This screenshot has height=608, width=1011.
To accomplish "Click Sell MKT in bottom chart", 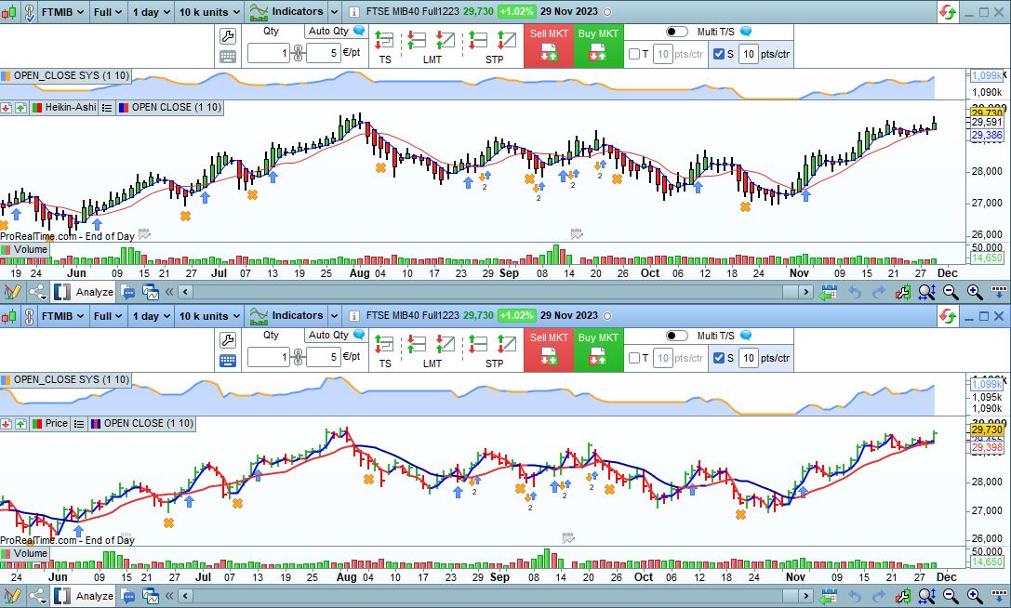I will click(549, 350).
